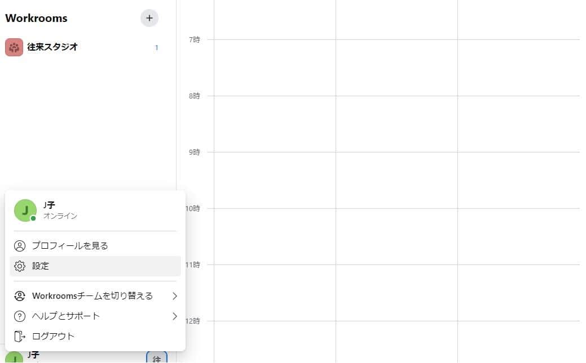Image resolution: width=586 pixels, height=363 pixels.
Task: Click the 往来スタジオ room icon
Action: [14, 47]
